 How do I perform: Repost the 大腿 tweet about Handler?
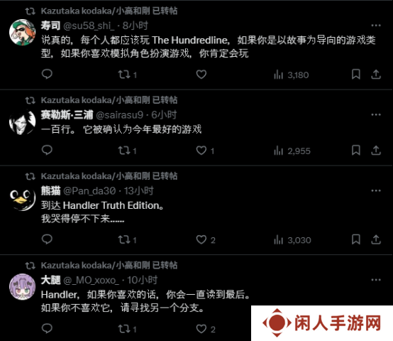click(127, 329)
